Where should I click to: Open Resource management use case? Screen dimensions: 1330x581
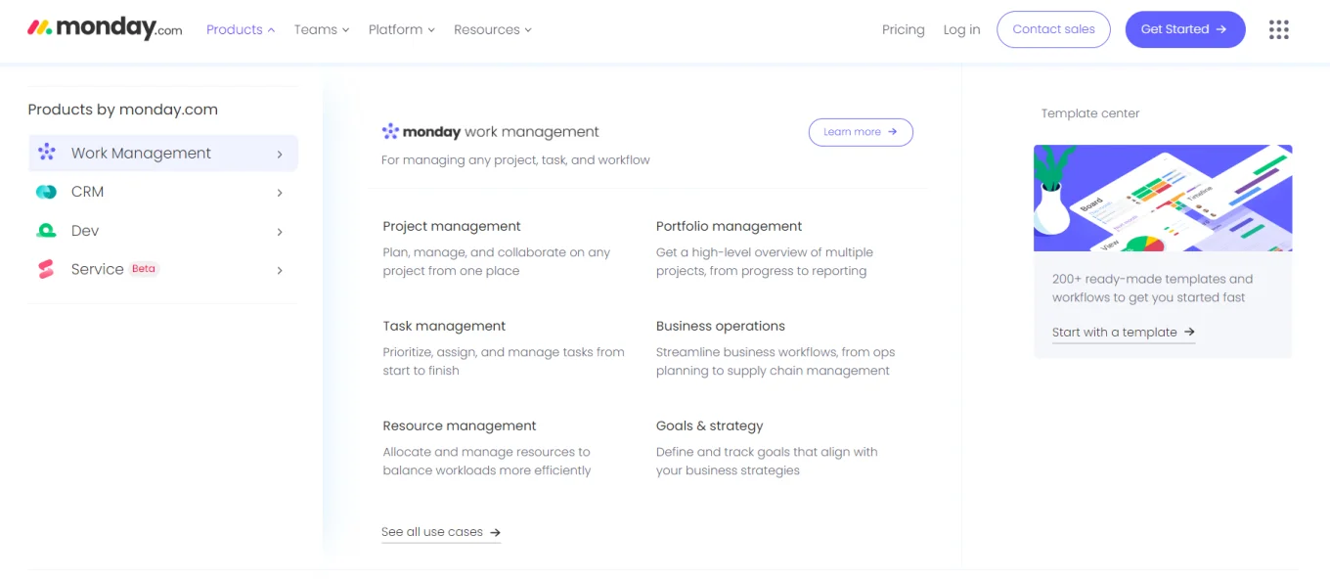coord(460,425)
